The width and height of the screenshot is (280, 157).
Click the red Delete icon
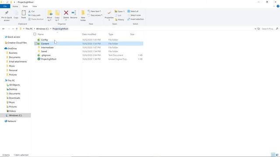[x=66, y=13]
